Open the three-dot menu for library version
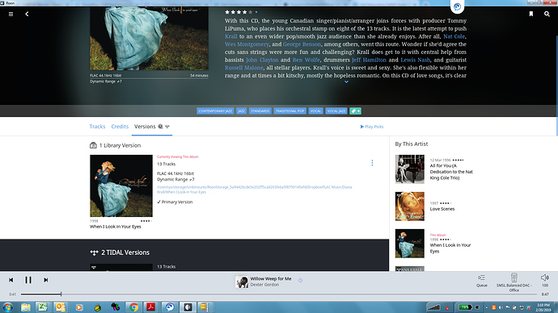 coord(372,163)
